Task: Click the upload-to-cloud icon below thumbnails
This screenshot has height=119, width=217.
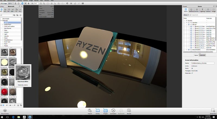Action: (x=18, y=105)
